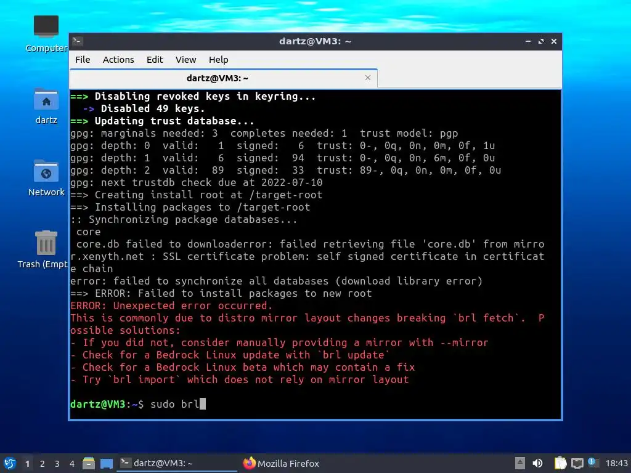Open the View menu
Image resolution: width=631 pixels, height=473 pixels.
point(185,60)
